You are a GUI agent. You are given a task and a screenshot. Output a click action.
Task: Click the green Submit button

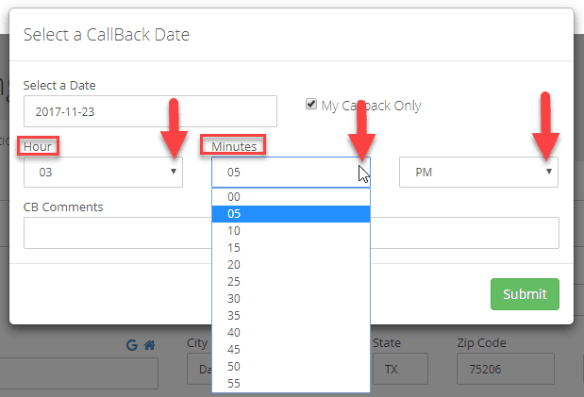click(x=525, y=294)
